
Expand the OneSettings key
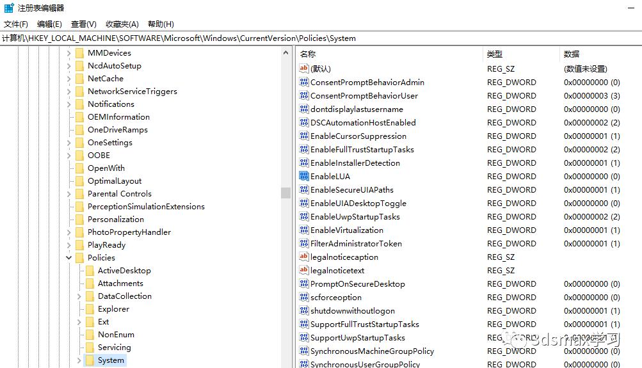pos(68,143)
